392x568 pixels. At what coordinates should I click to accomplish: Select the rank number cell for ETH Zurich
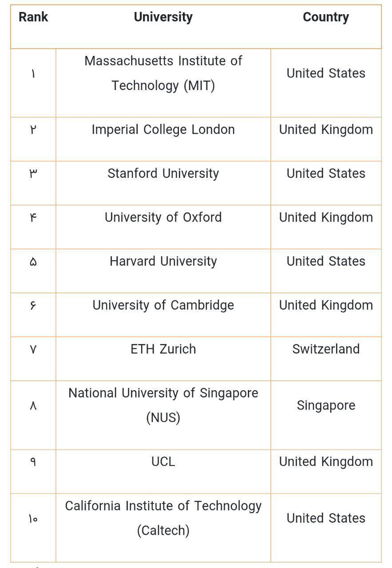click(33, 350)
